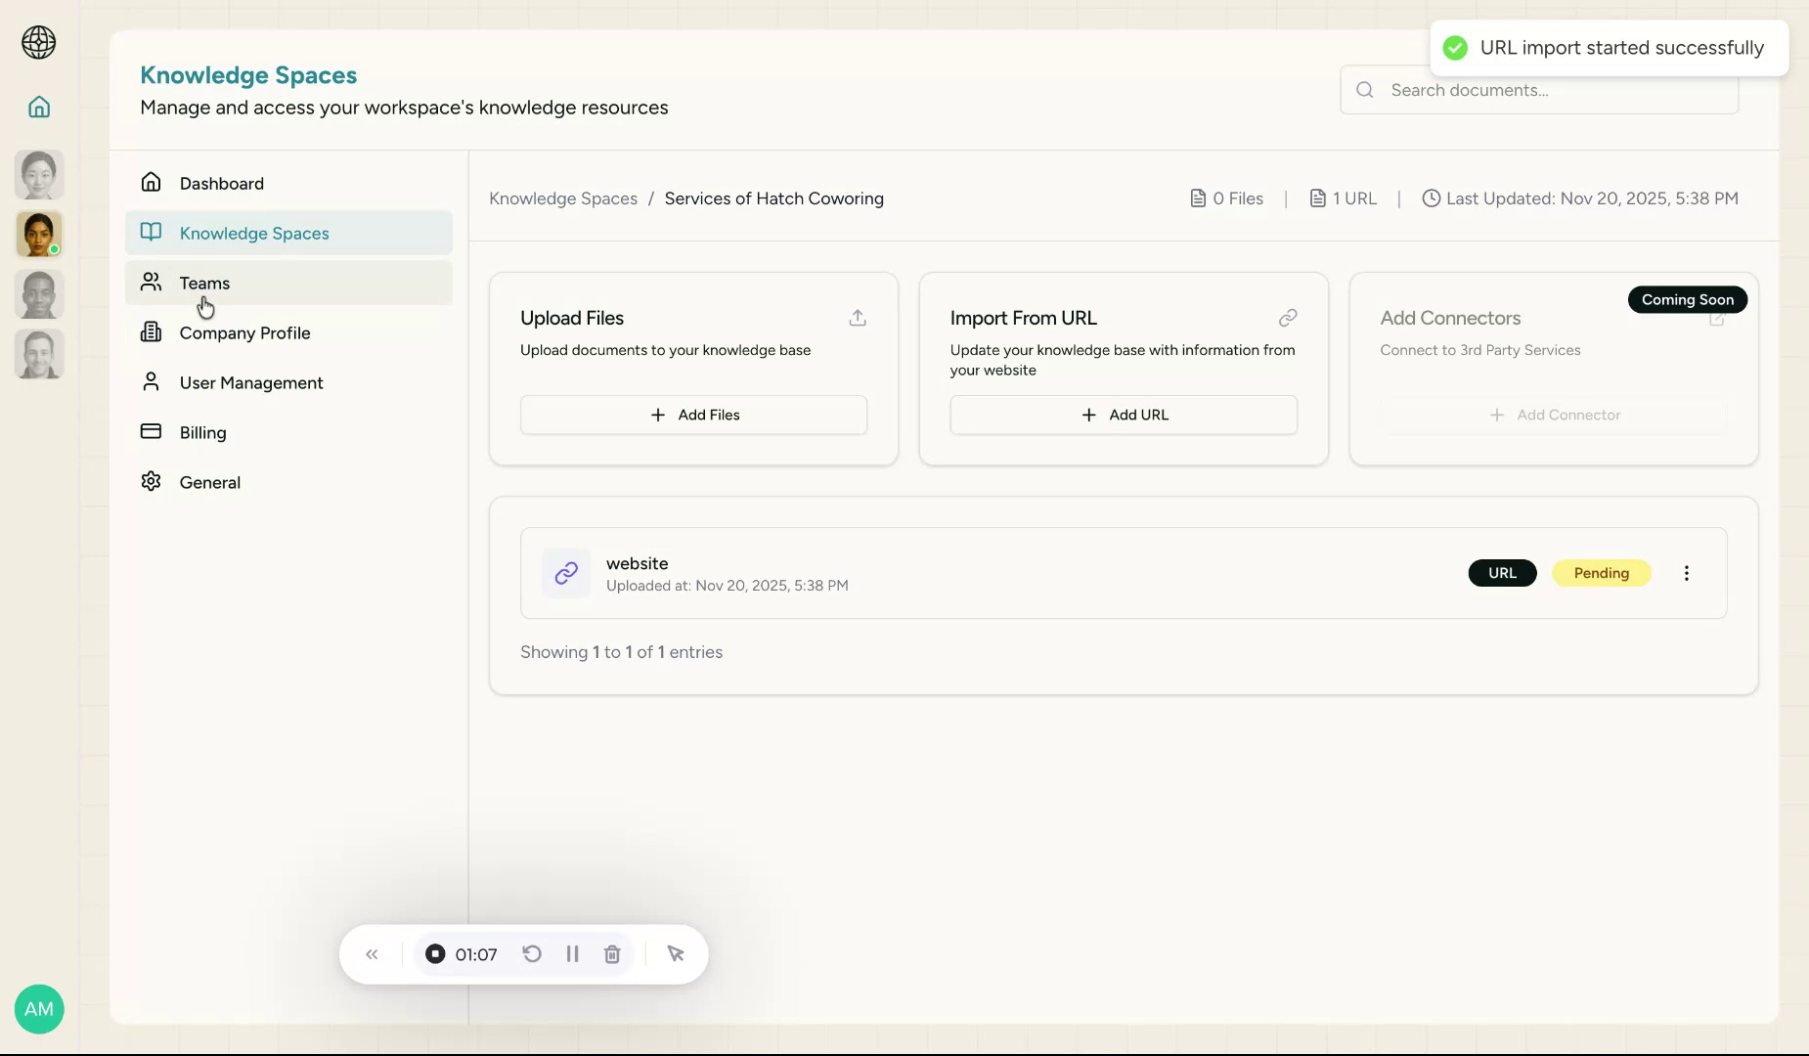Viewport: 1809px width, 1056px height.
Task: Stop the recording timer
Action: click(x=435, y=953)
